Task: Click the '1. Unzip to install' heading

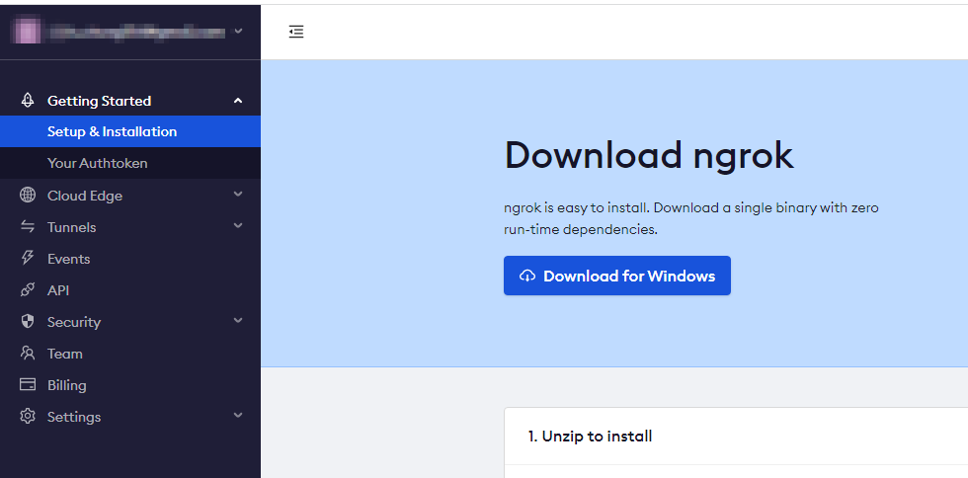Action: 591,436
